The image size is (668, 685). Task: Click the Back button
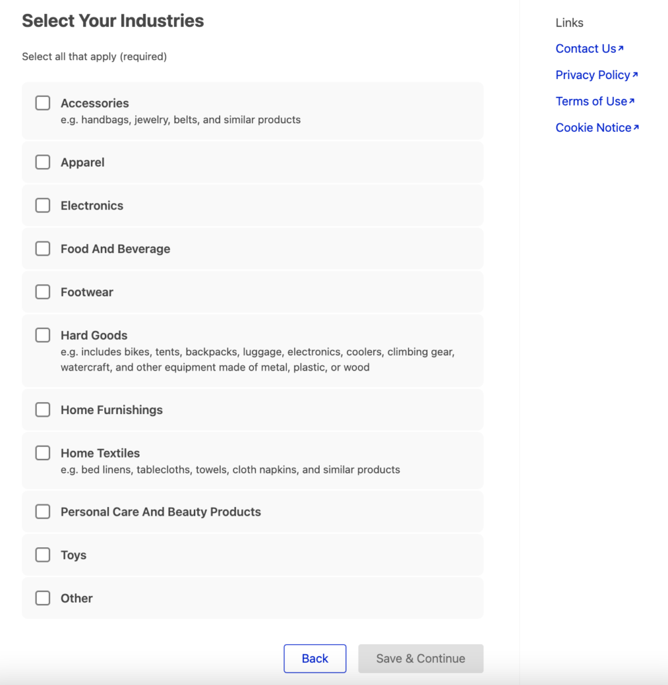click(315, 658)
